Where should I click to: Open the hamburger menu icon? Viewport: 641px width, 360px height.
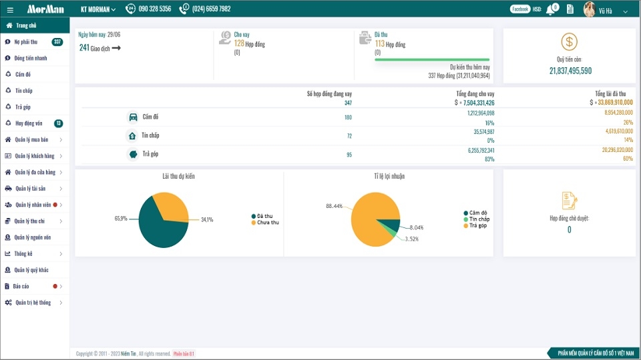pyautogui.click(x=10, y=10)
